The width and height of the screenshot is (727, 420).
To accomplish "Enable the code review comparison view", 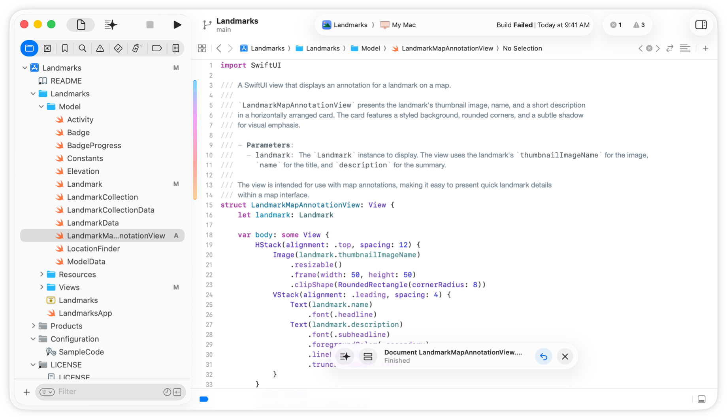I will tap(670, 48).
